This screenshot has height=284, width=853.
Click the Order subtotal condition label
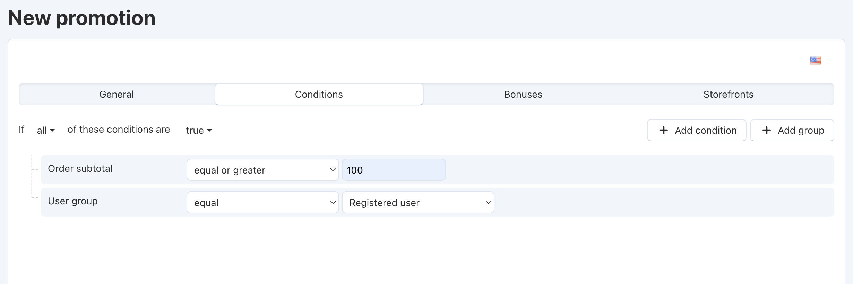click(x=80, y=169)
